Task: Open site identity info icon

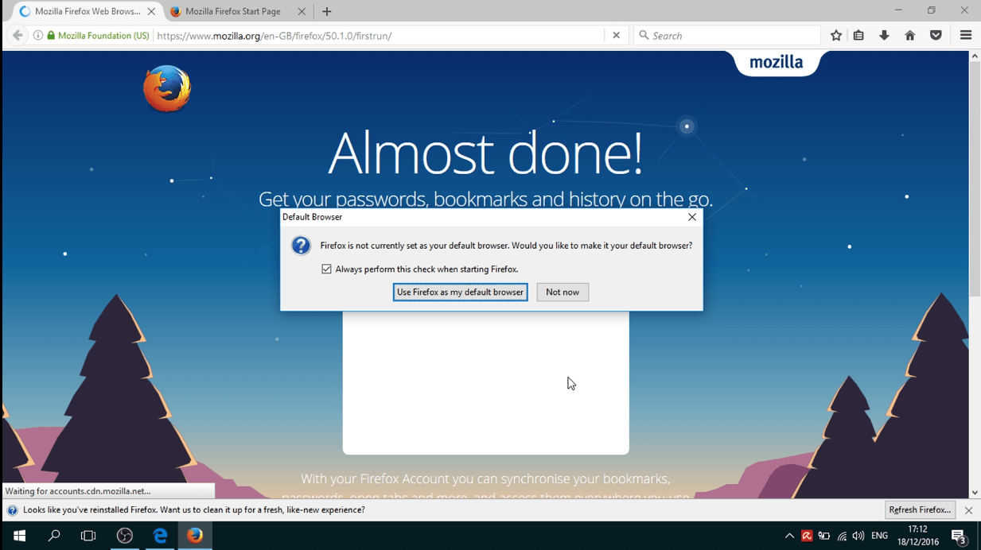Action: (x=37, y=36)
